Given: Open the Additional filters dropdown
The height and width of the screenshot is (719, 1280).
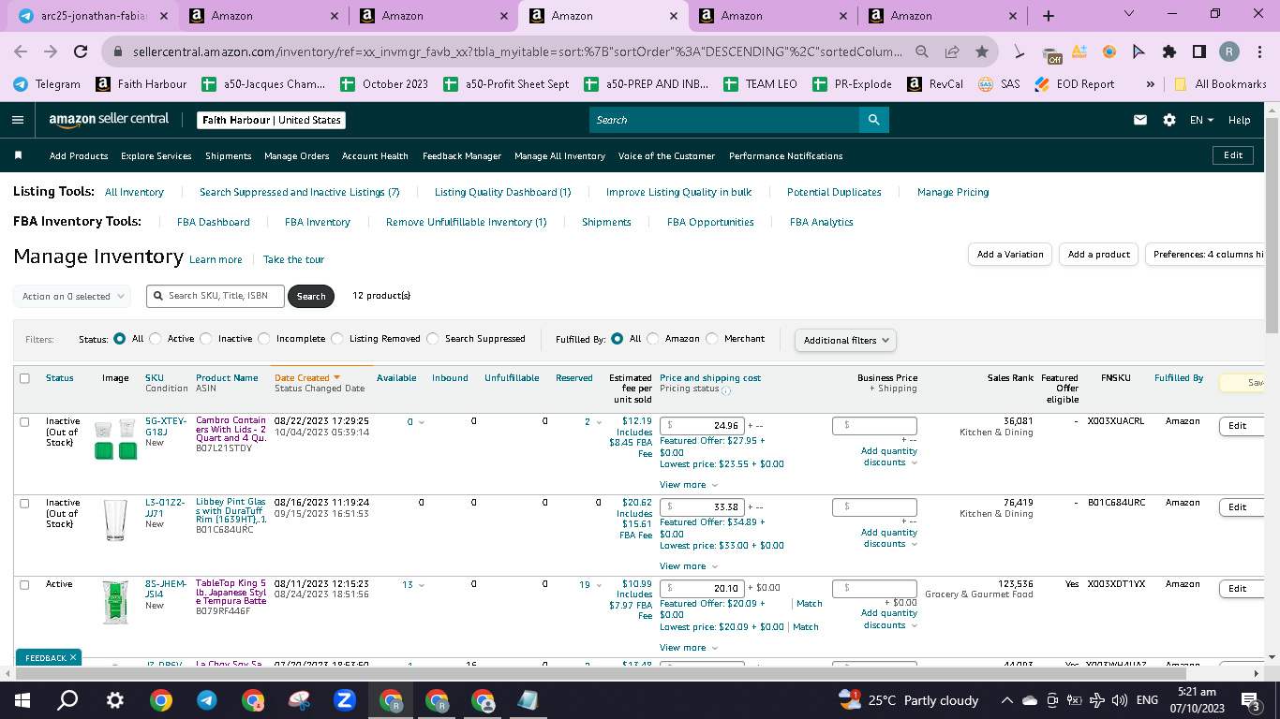Looking at the screenshot, I should coord(845,340).
